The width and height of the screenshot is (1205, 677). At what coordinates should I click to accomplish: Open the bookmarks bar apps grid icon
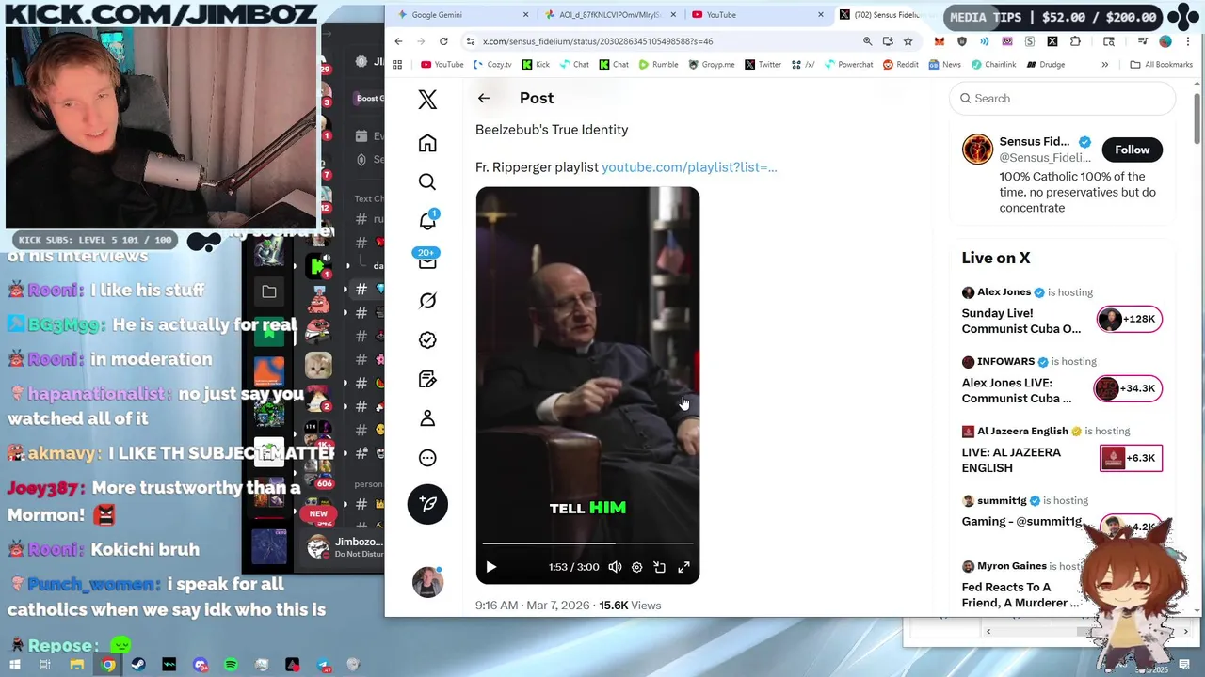[x=397, y=65]
